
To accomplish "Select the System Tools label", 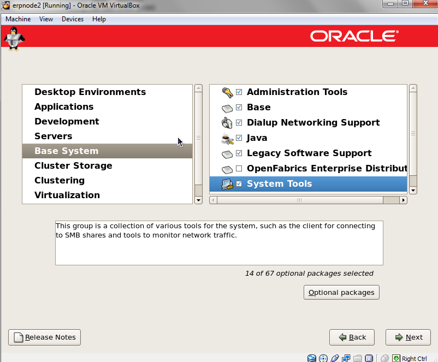I will (x=279, y=183).
